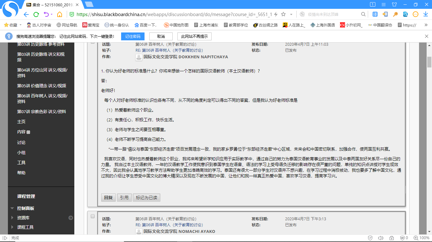Expand the 课程工具 section
This screenshot has height=242, width=432.
[12, 227]
